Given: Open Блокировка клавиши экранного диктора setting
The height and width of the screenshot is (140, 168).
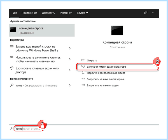Looking at the screenshot, I should click(x=37, y=70).
